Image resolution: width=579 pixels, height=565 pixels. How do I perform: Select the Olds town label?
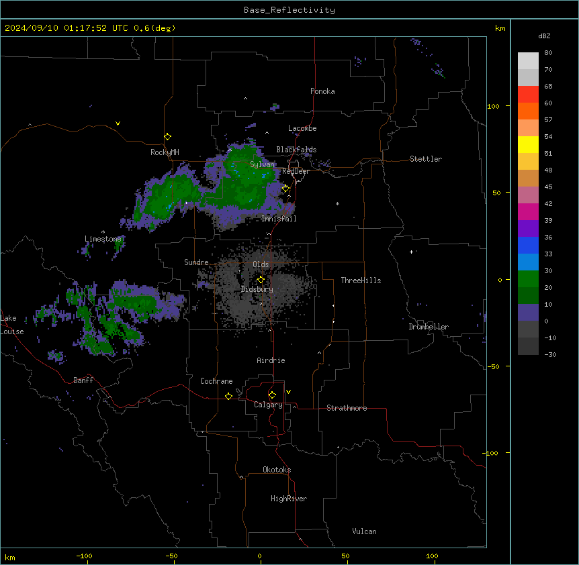click(261, 264)
